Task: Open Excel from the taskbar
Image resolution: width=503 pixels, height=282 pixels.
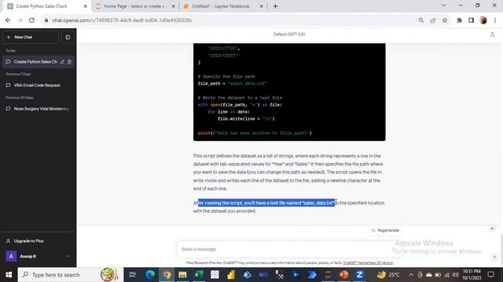Action: tap(199, 275)
